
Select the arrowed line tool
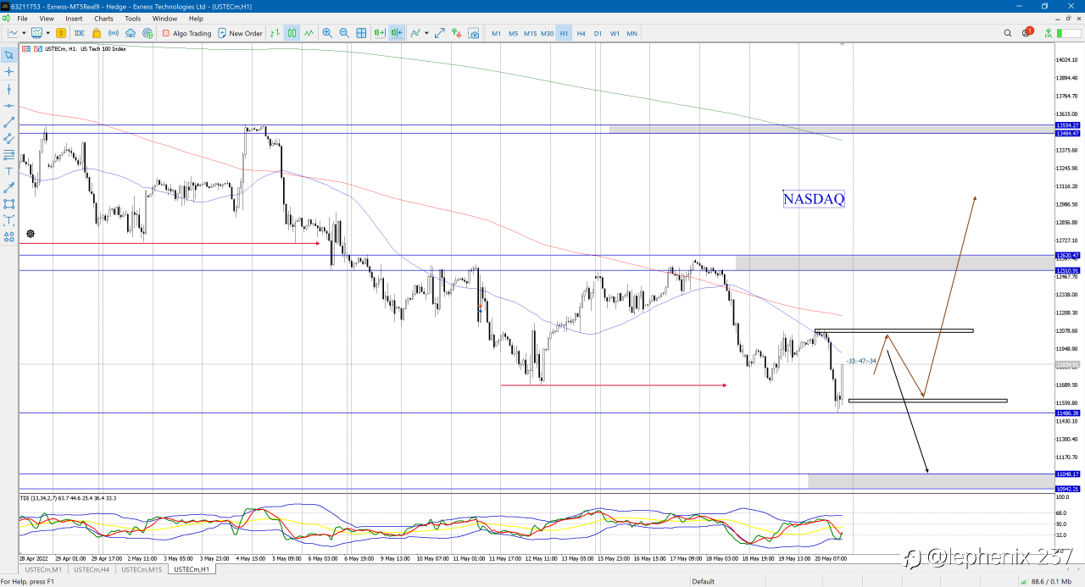[9, 187]
